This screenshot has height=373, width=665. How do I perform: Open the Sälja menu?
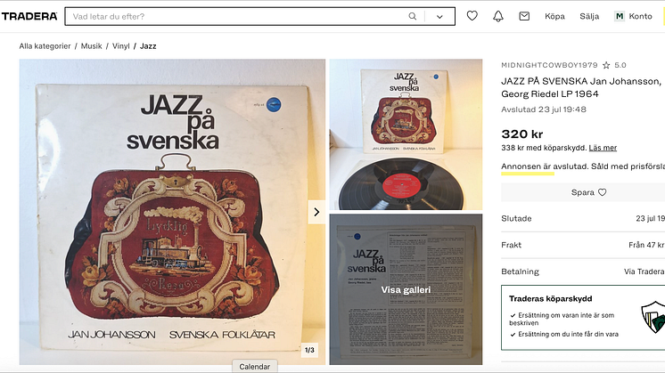click(589, 16)
